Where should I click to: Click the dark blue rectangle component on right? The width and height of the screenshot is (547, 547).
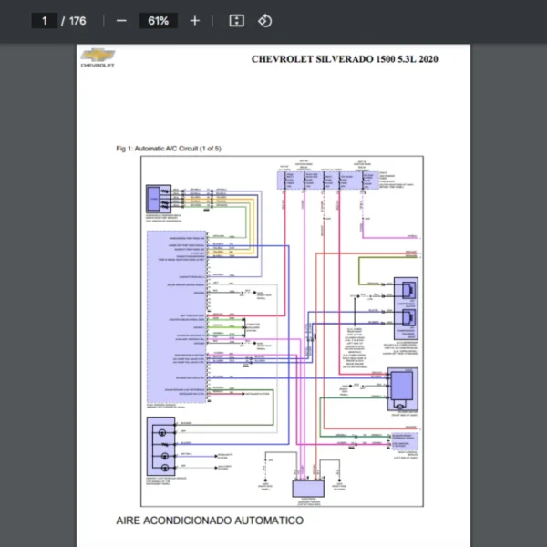click(x=401, y=387)
